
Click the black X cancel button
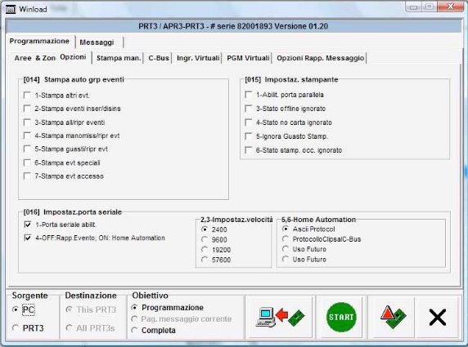tap(437, 317)
